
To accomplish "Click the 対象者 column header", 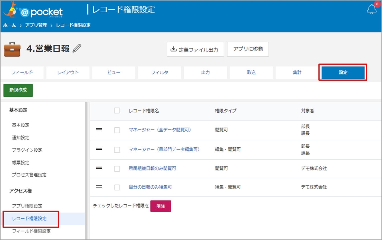I will pyautogui.click(x=308, y=111).
